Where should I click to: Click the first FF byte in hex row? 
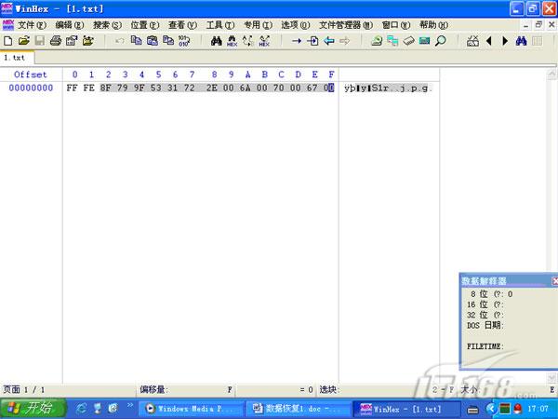73,88
